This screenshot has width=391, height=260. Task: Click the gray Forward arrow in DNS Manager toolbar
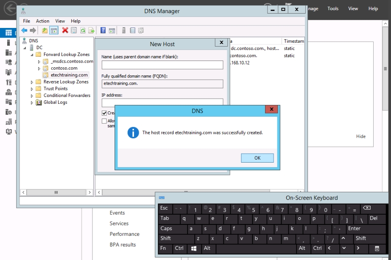pyautogui.click(x=33, y=30)
